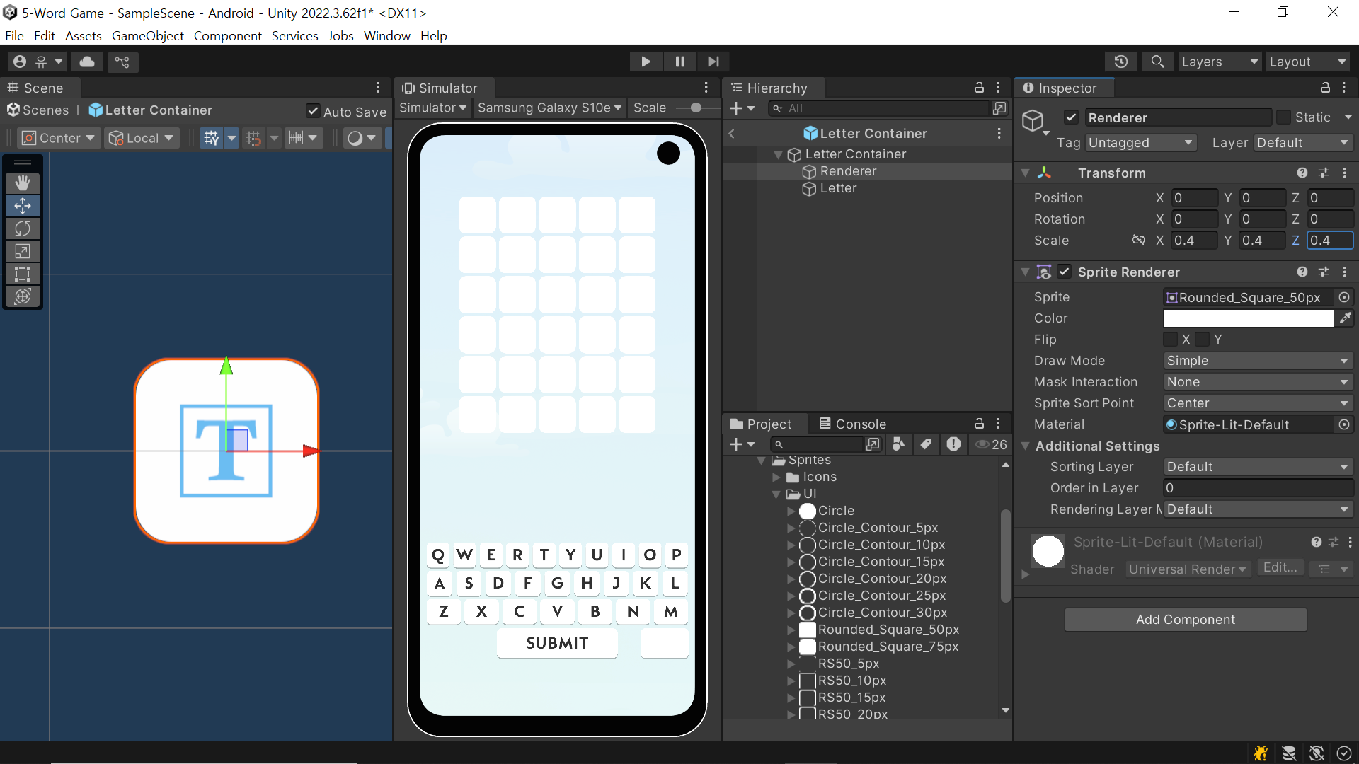Select the Hand view tool
This screenshot has width=1359, height=764.
click(23, 183)
